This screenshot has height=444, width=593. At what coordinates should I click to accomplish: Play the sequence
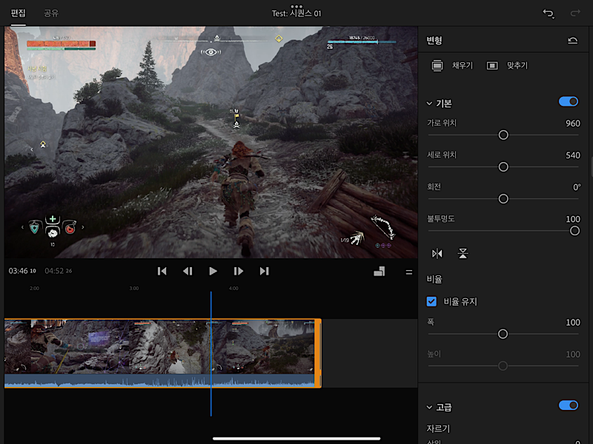pos(213,271)
